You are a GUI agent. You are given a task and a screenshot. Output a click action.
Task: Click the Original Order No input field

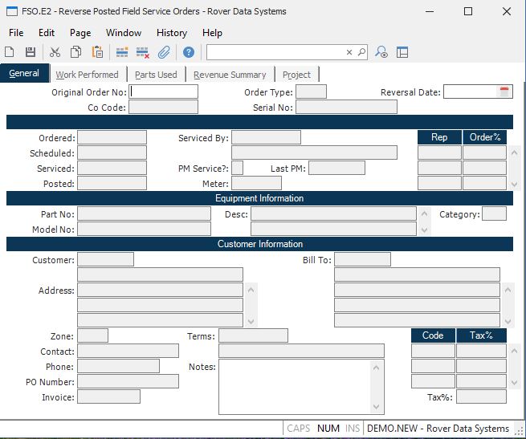click(x=164, y=92)
